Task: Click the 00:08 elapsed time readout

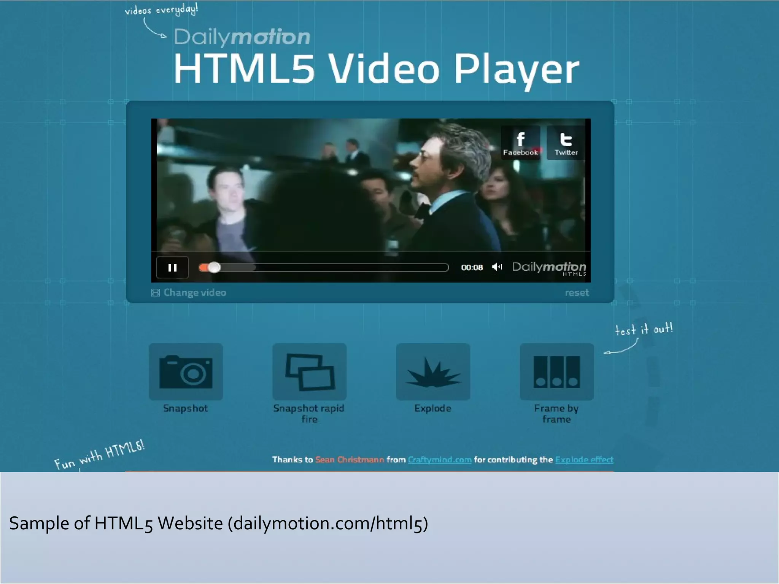Action: [x=472, y=268]
